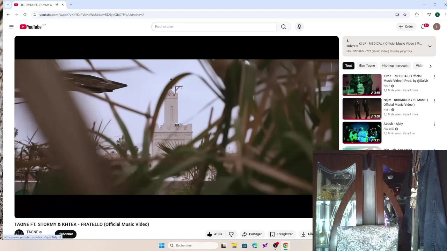Open the YouTube account avatar menu
The height and width of the screenshot is (251, 447).
pos(437,26)
